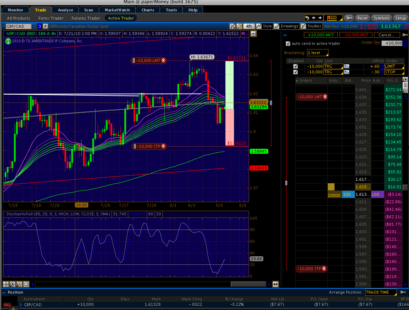The image size is (409, 310).
Task: Toggle auto send in active trader checkbox
Action: click(x=288, y=43)
